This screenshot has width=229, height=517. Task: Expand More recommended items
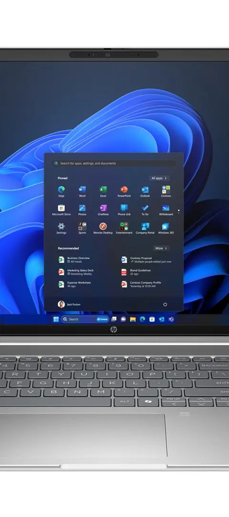point(161,248)
